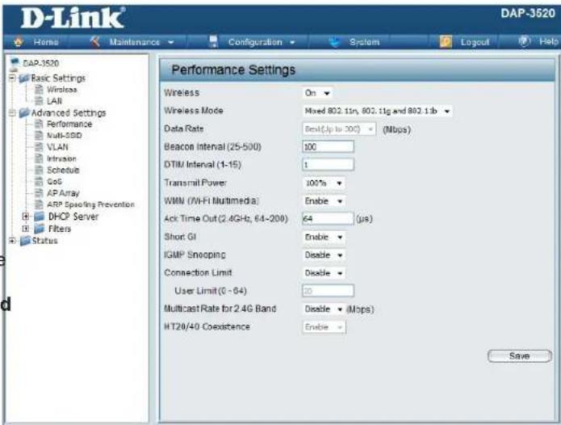Click the Schedule page icon
Image resolution: width=561 pixels, height=425 pixels.
tap(39, 170)
